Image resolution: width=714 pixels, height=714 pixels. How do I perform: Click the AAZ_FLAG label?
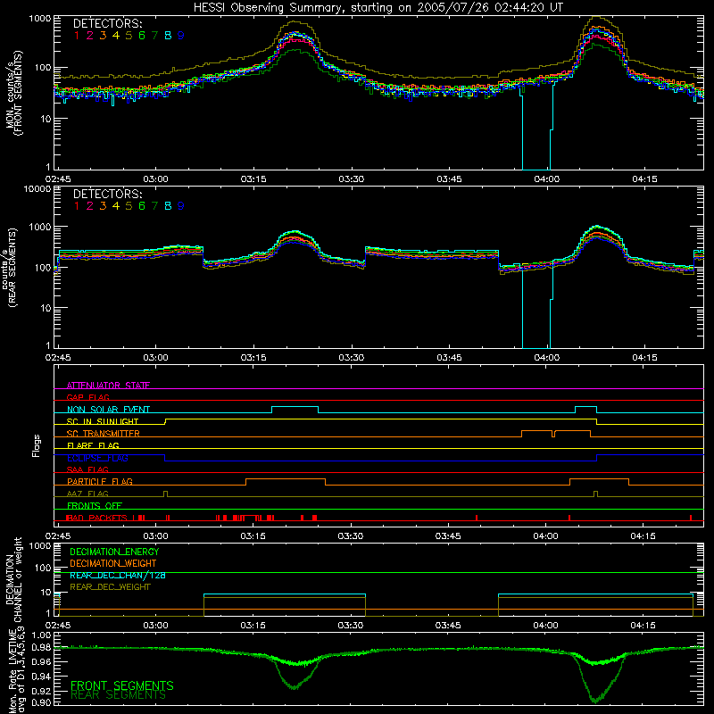(87, 494)
